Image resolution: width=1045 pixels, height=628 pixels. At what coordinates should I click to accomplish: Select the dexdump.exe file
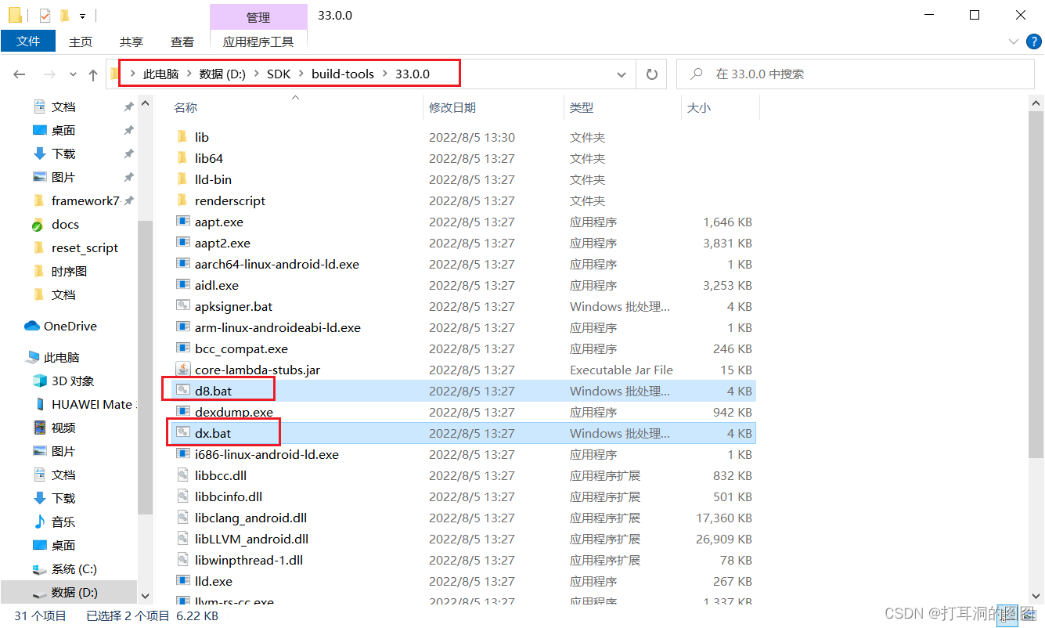(x=234, y=412)
